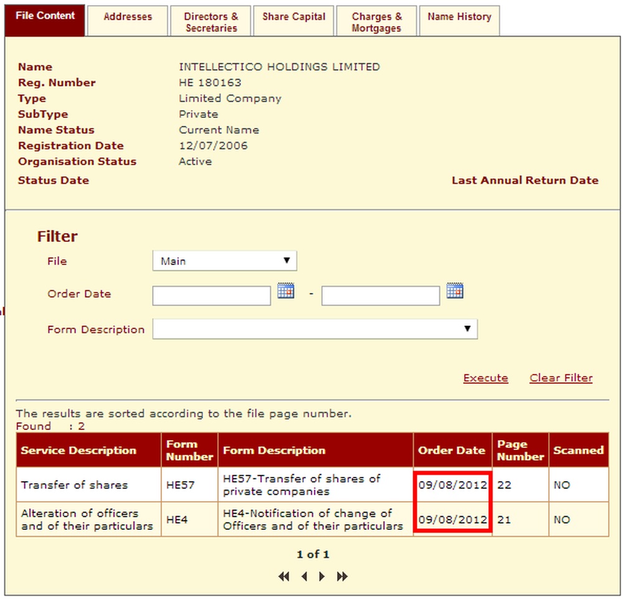Screen dimensions: 623x599
Task: Select the HE57 Transfer of shares row
Action: point(312,484)
